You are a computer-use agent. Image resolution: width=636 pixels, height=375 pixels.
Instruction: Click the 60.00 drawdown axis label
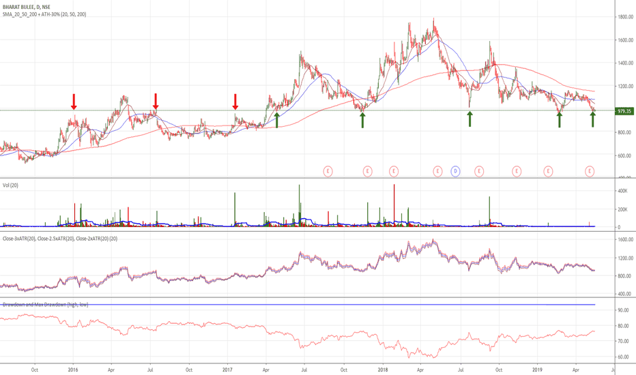coord(623,357)
